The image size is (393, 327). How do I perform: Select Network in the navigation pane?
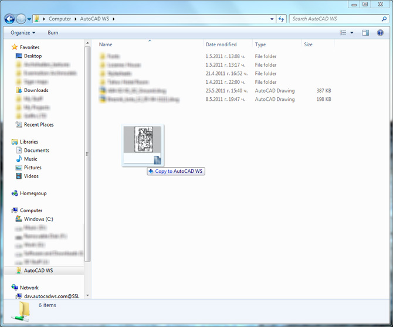point(29,287)
